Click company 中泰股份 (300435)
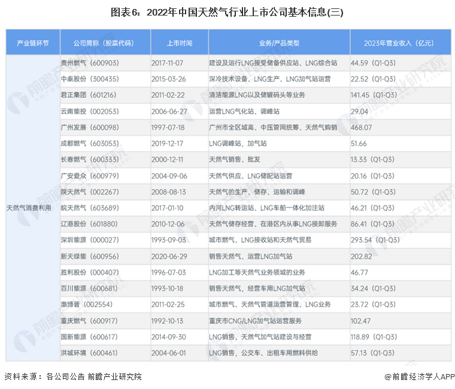The image size is (455, 389). (x=90, y=79)
